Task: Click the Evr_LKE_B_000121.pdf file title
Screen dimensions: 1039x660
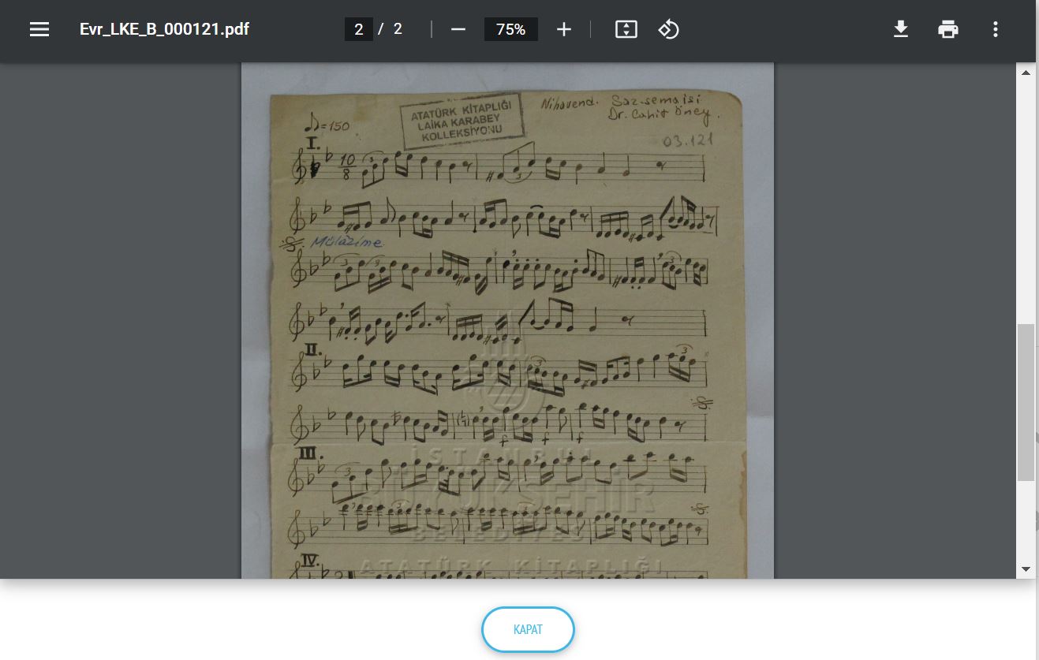Action: point(164,30)
